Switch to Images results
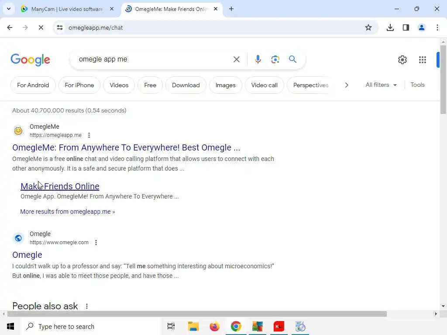Image resolution: width=447 pixels, height=335 pixels. point(226,85)
